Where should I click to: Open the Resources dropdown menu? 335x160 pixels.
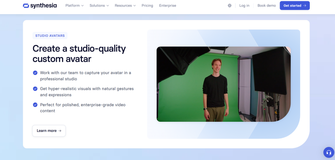pos(125,6)
